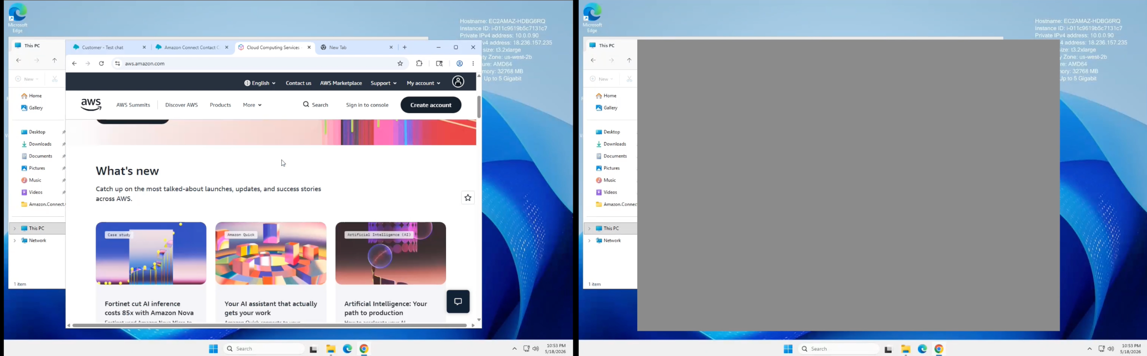Select Downloads in the left File Explorer sidebar

[40, 144]
